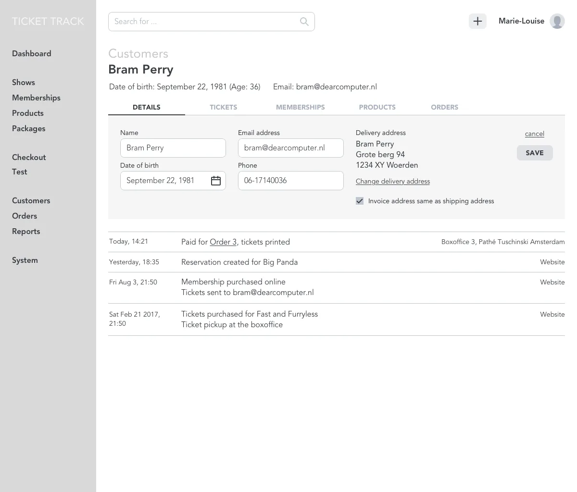577x492 pixels.
Task: Open Checkout in the sidebar
Action: tap(29, 157)
